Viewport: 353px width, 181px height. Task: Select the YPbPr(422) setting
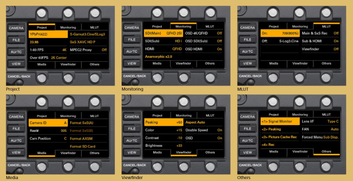48,34
